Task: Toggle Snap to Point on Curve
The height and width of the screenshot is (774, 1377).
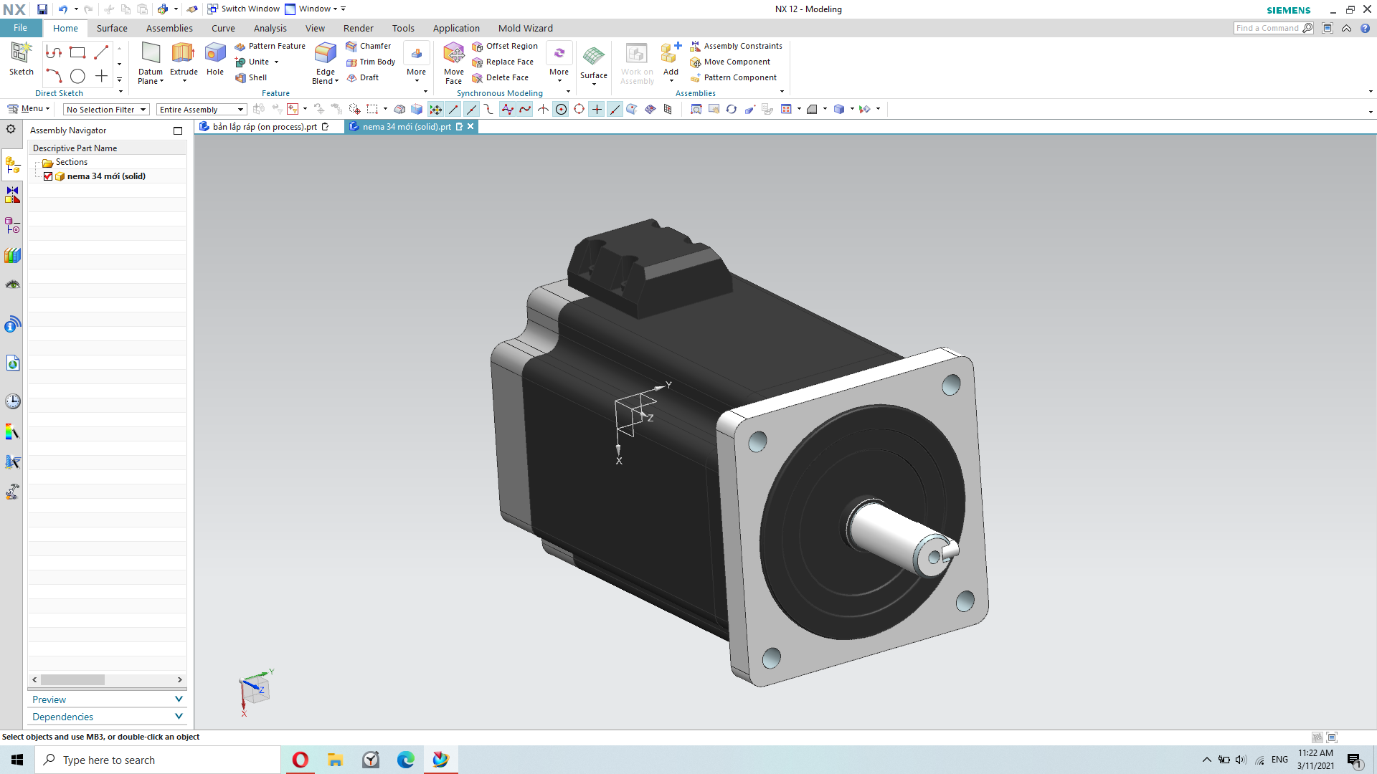Action: (x=615, y=109)
